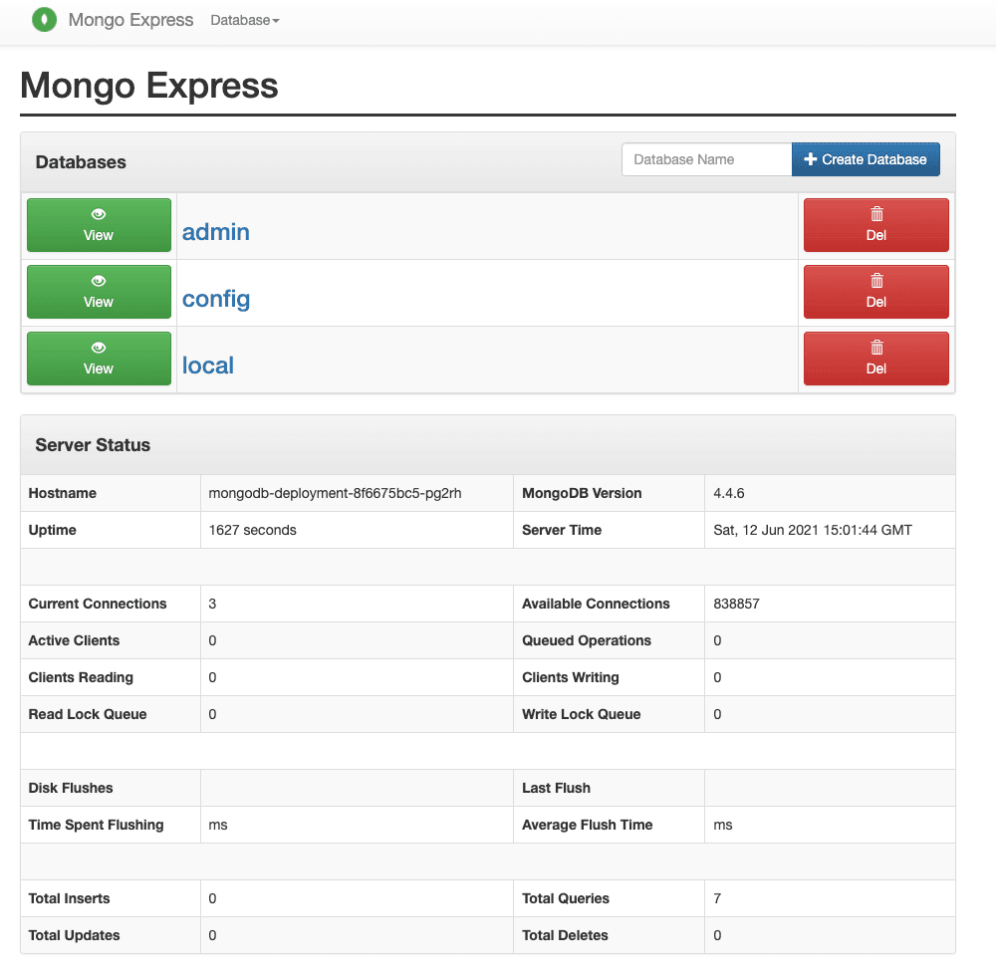This screenshot has height=979, width=996.
Task: Click the Mongo Express leaf logo icon
Action: click(44, 19)
